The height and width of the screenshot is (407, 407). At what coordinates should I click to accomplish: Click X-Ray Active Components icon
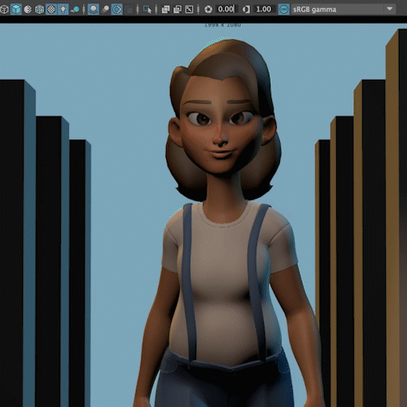pyautogui.click(x=177, y=10)
